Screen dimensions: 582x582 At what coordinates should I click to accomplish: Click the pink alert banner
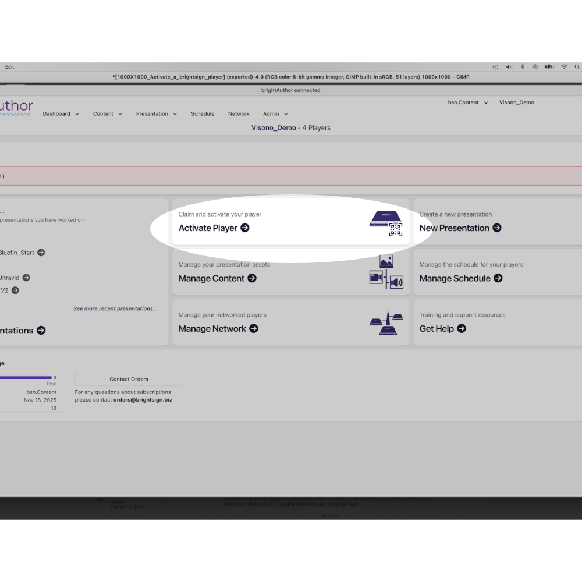pos(291,176)
